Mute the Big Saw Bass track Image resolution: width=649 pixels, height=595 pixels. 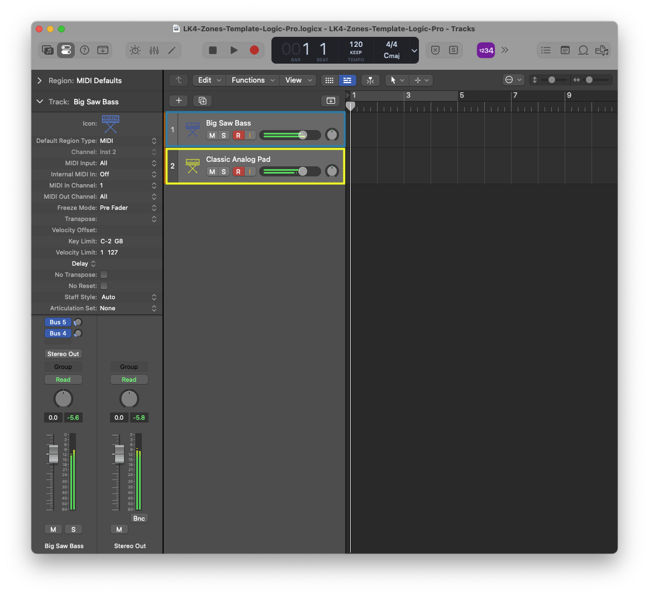(x=212, y=135)
